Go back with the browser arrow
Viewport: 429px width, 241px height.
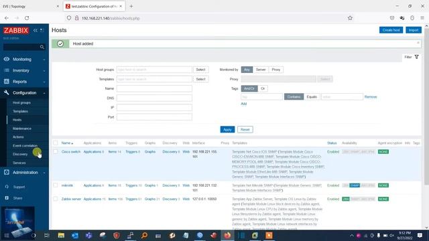pyautogui.click(x=7, y=18)
